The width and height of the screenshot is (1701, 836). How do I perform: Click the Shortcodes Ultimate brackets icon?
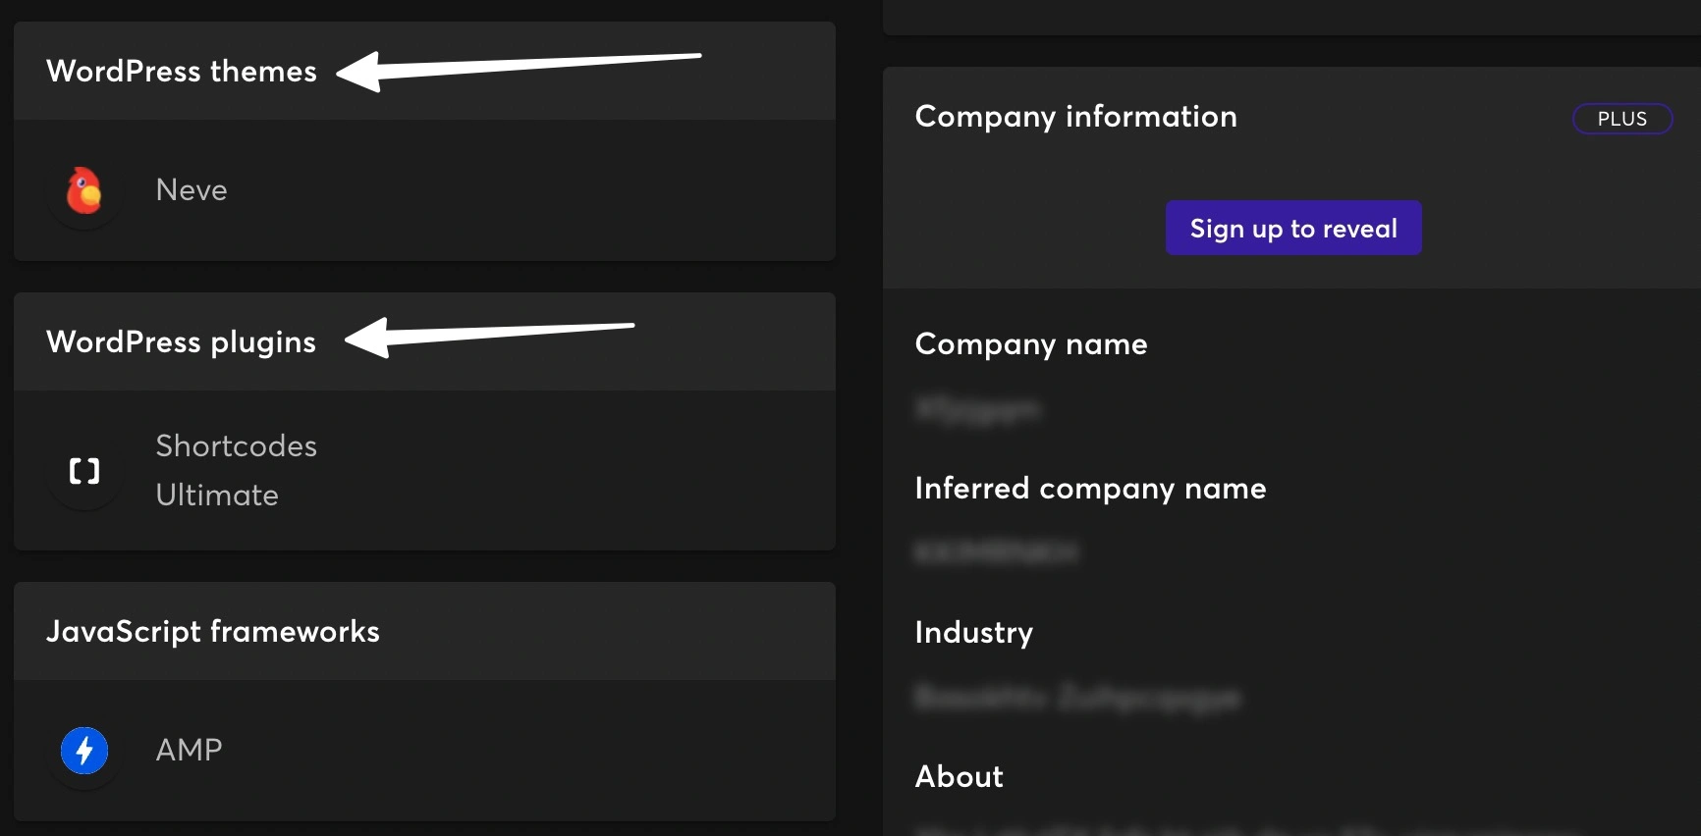pos(84,471)
